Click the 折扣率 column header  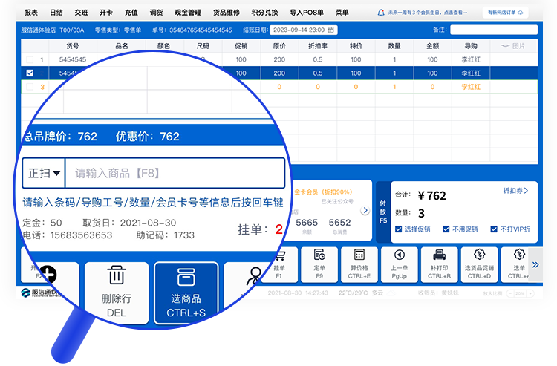(318, 46)
